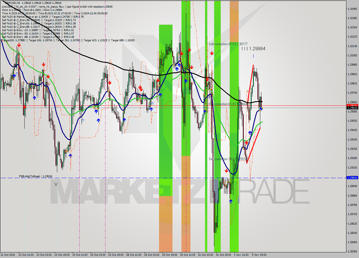Screen dimensions: 359x258
Task: Click the '23 Oct 19:00' time axis label
Action: coord(62,255)
